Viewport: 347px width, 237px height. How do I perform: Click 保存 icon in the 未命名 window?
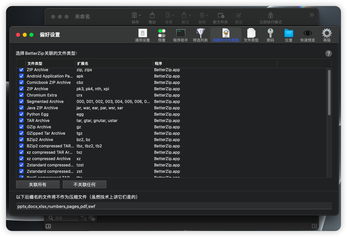[134, 15]
